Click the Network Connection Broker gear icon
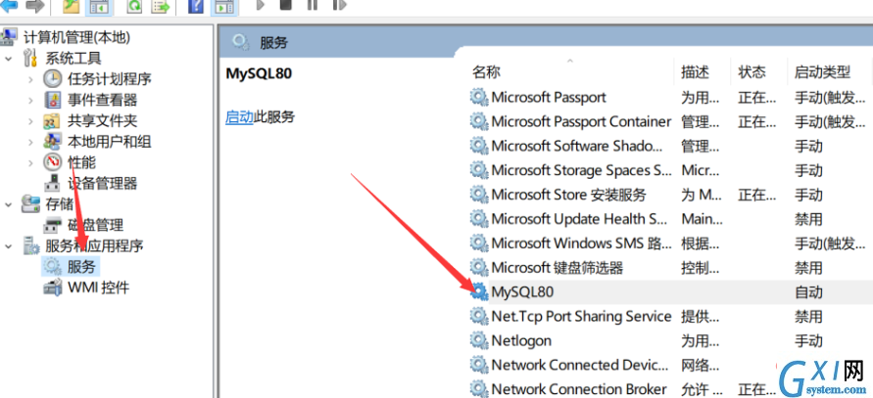Viewport: 873px width, 398px height. pyautogui.click(x=479, y=388)
